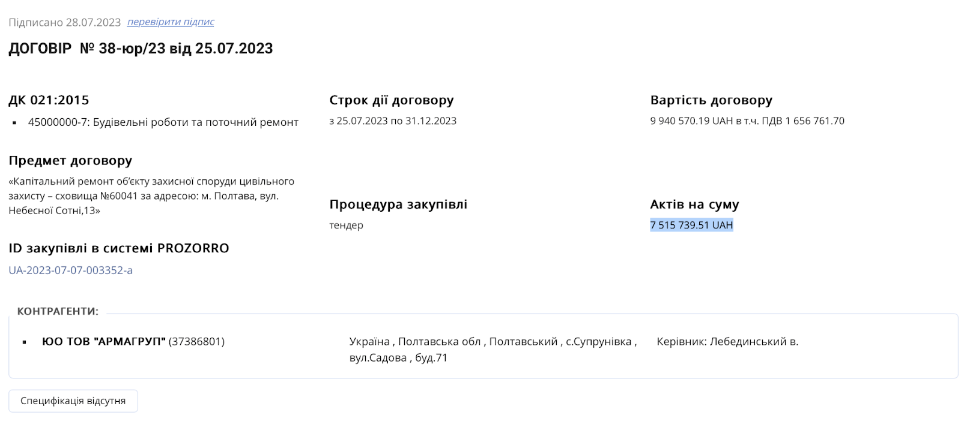The image size is (961, 421).
Task: Click the contract period 25.07.2023–31.12.2023 text
Action: [x=393, y=121]
